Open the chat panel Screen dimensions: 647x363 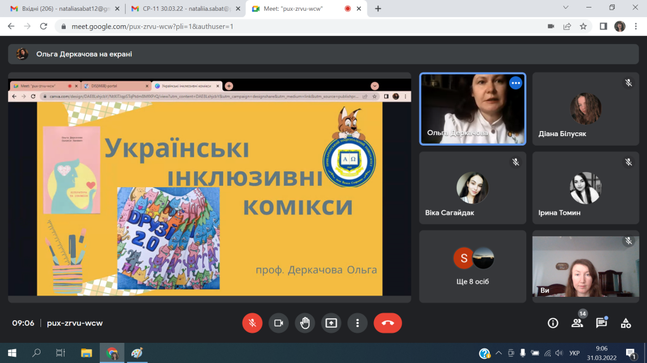pyautogui.click(x=602, y=323)
